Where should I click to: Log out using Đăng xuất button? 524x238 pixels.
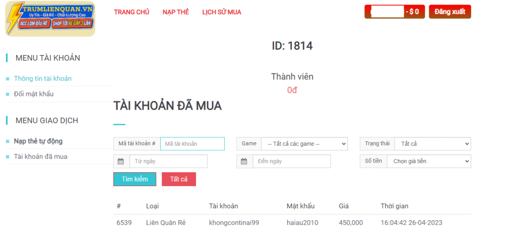click(450, 12)
